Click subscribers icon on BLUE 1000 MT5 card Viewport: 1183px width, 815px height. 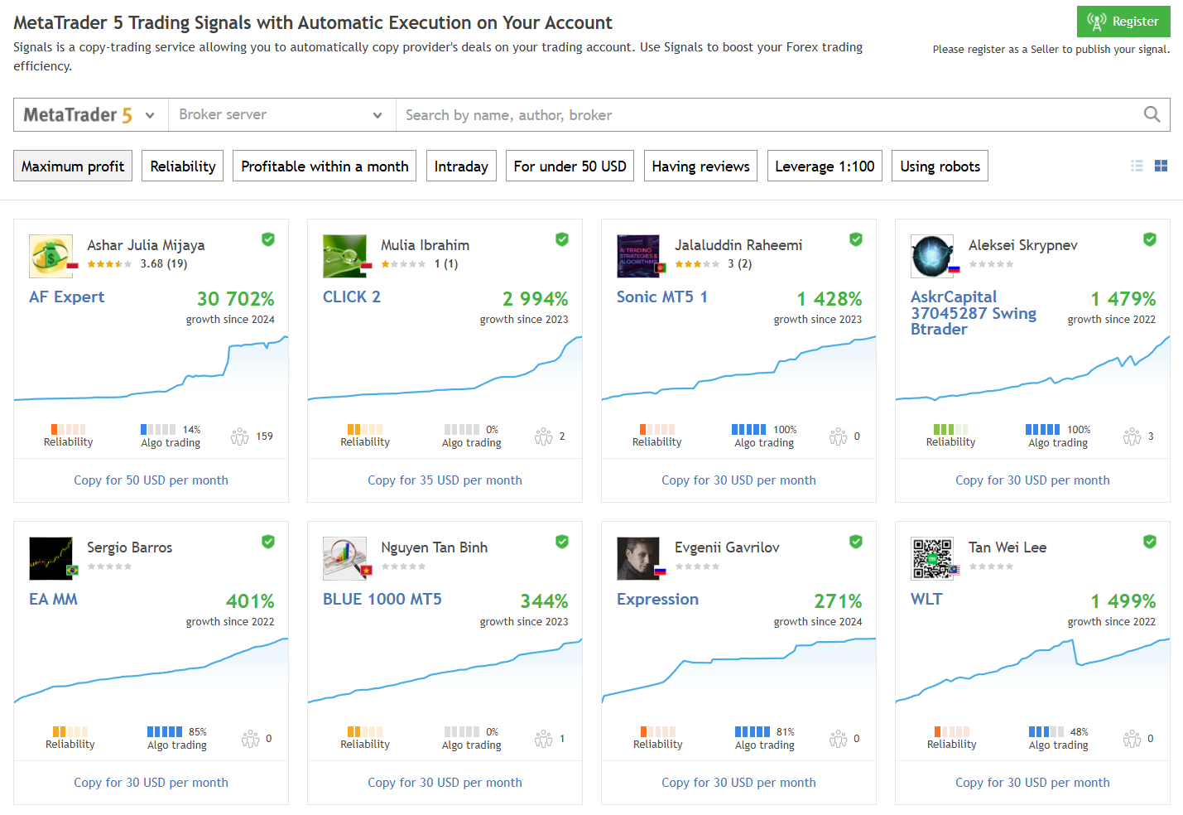543,739
